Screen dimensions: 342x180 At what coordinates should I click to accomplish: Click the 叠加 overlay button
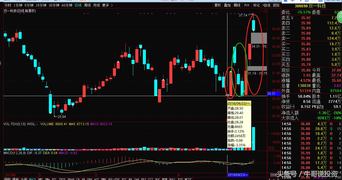click(x=227, y=5)
